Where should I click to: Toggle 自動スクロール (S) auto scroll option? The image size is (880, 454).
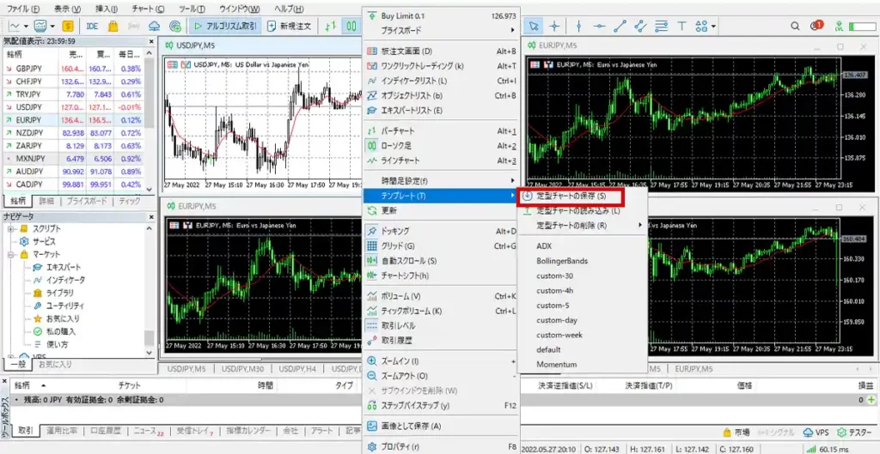pos(408,261)
